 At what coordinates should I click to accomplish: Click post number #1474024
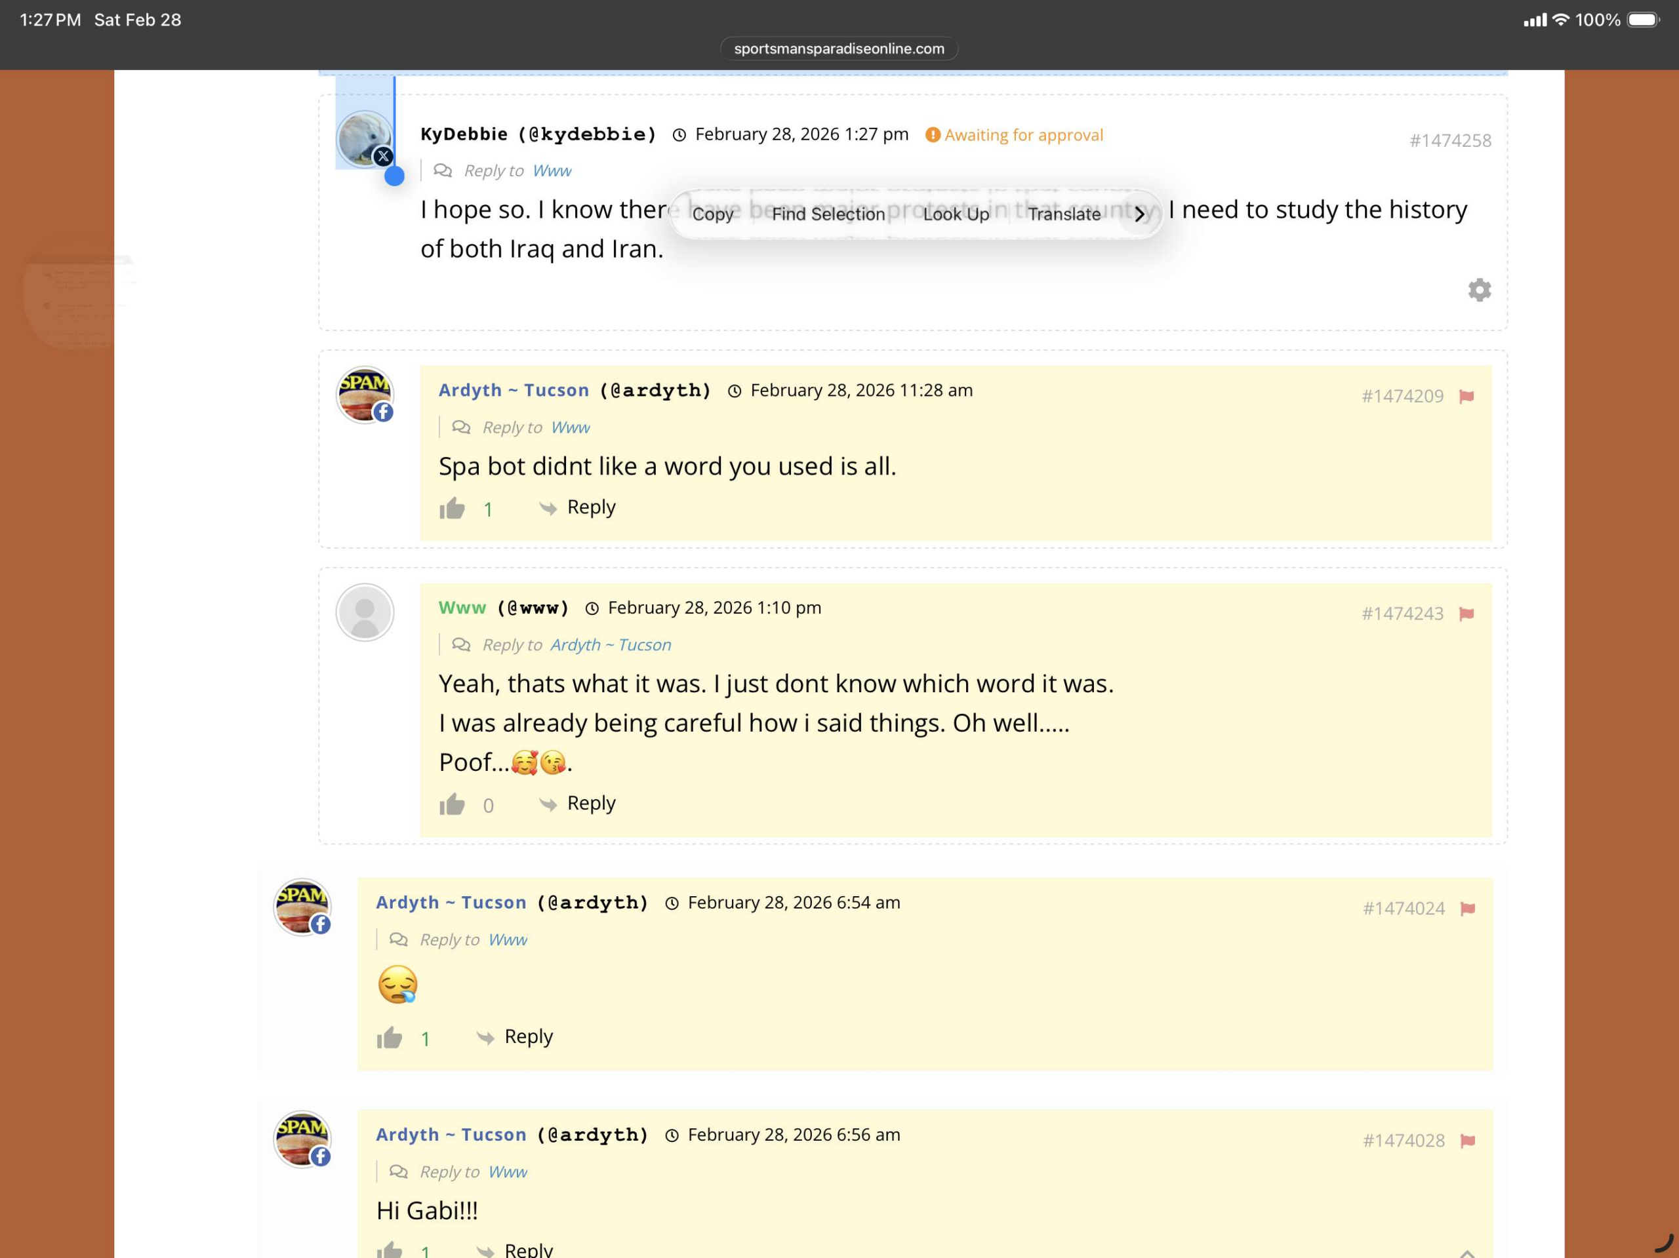point(1404,909)
